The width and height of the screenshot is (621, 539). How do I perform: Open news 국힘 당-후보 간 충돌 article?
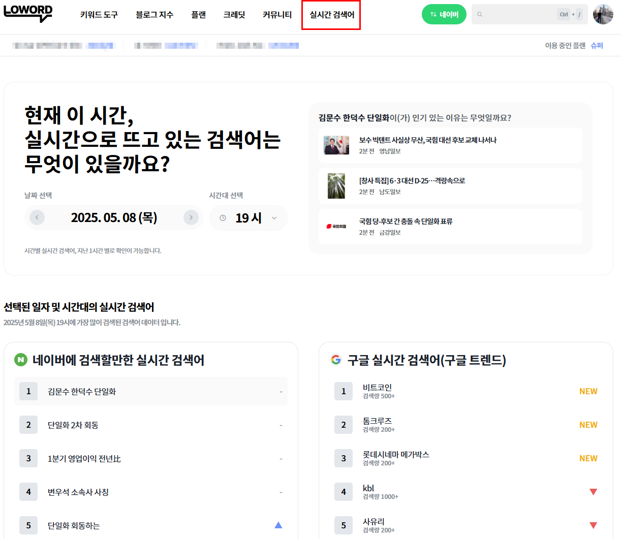point(450,226)
